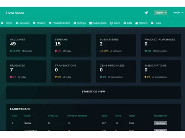
Task: Expand the Admin user menu
Action: pos(178,13)
